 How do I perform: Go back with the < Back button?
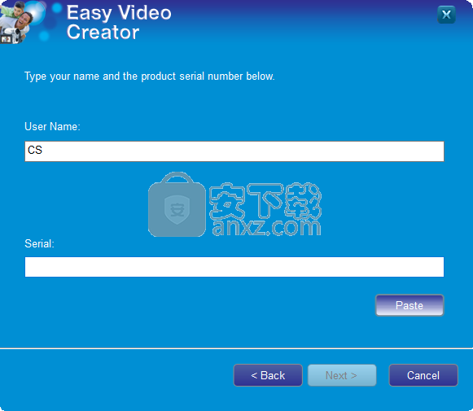[268, 375]
